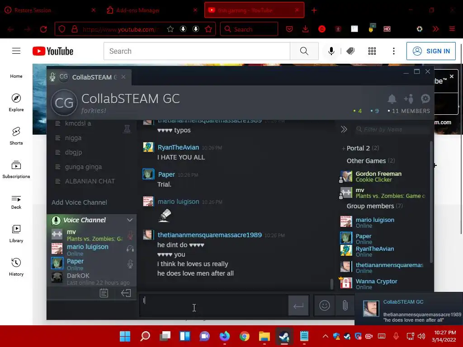Toggle the microphone on CollabSTEAM tab
Screen dimensions: 463x347
click(52, 77)
